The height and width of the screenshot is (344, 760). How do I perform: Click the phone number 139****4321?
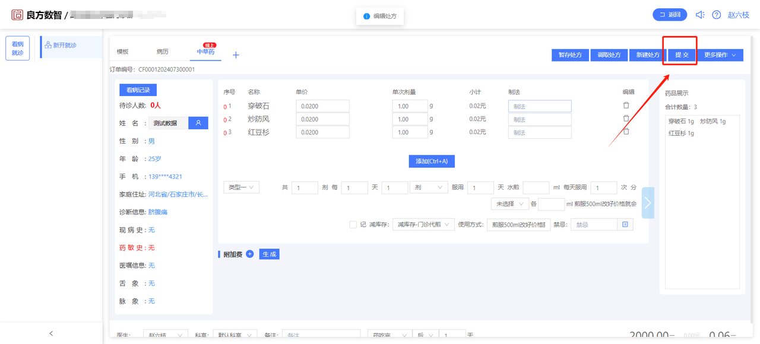tap(165, 177)
